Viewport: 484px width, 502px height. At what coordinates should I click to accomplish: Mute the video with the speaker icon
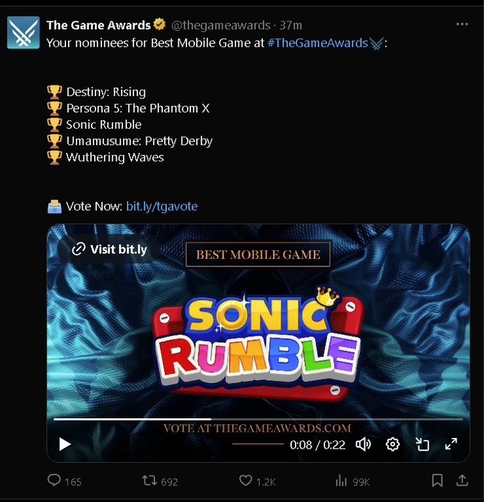click(x=363, y=444)
